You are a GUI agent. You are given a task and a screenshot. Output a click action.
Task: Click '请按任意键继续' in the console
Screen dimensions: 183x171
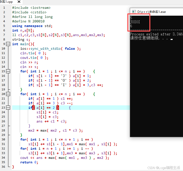tap(145, 38)
